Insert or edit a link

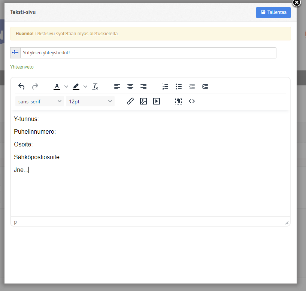(130, 101)
